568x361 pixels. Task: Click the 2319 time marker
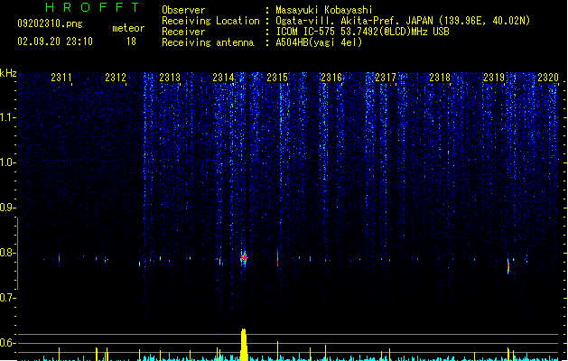(x=494, y=78)
